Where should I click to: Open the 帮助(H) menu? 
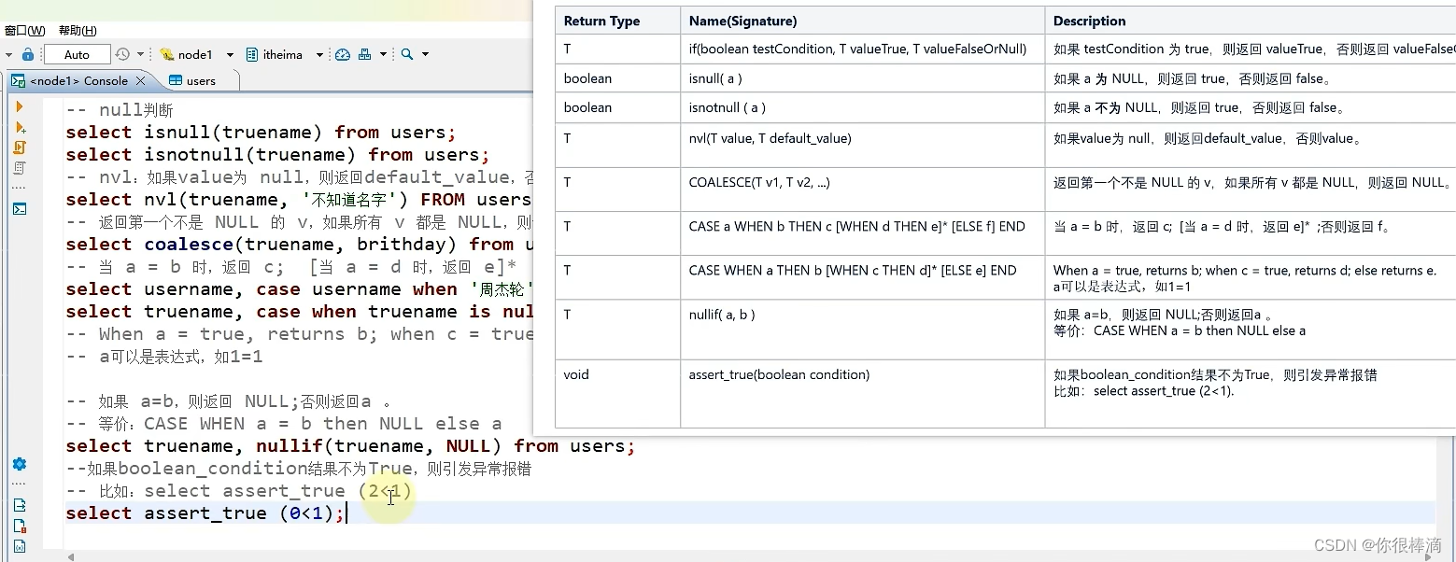tap(78, 31)
